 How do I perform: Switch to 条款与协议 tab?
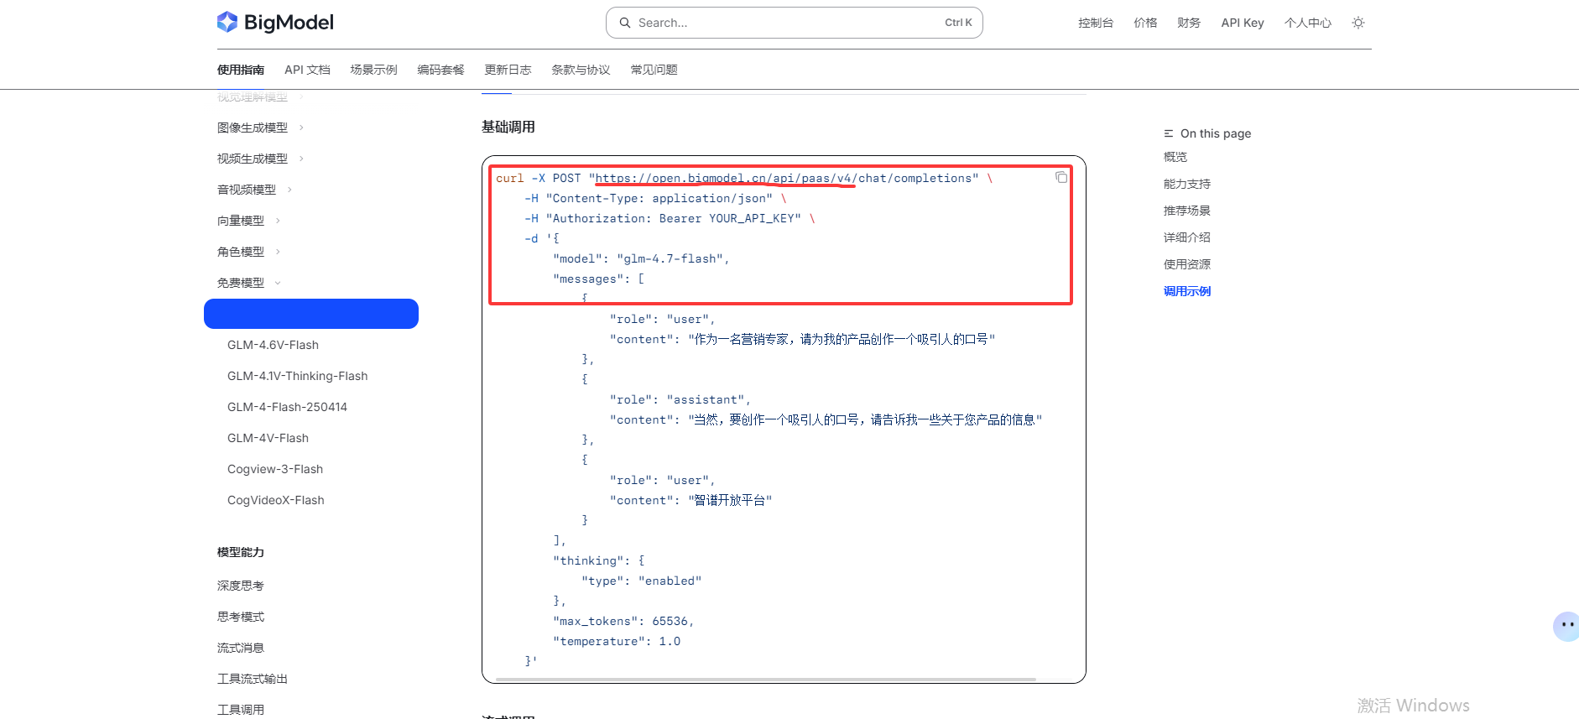pyautogui.click(x=581, y=70)
